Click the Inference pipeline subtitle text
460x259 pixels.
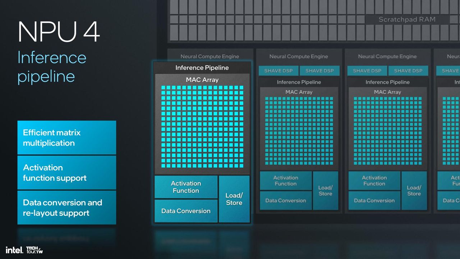point(52,67)
